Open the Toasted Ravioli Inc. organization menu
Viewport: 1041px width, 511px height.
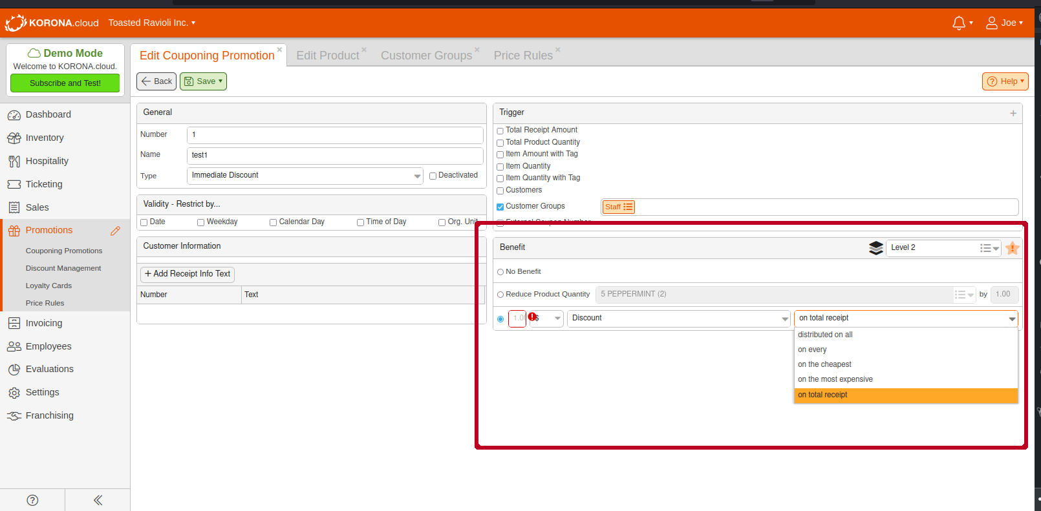click(151, 23)
